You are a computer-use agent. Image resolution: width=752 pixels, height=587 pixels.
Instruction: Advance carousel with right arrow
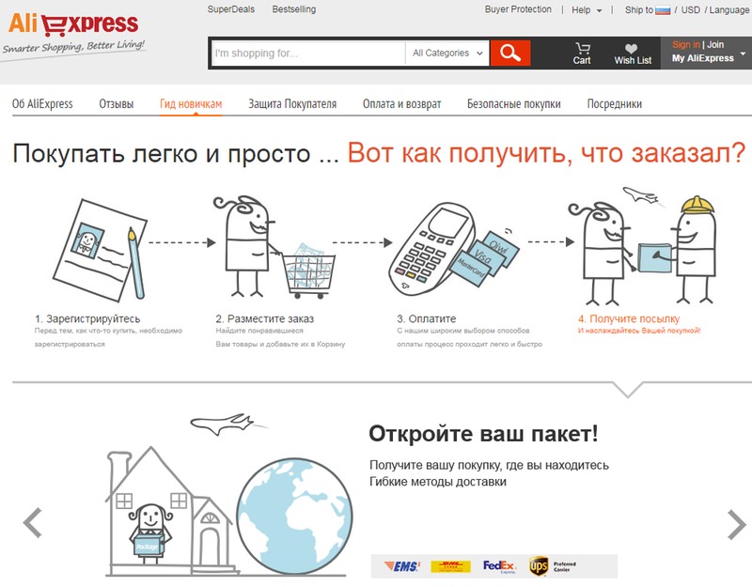pos(736,524)
